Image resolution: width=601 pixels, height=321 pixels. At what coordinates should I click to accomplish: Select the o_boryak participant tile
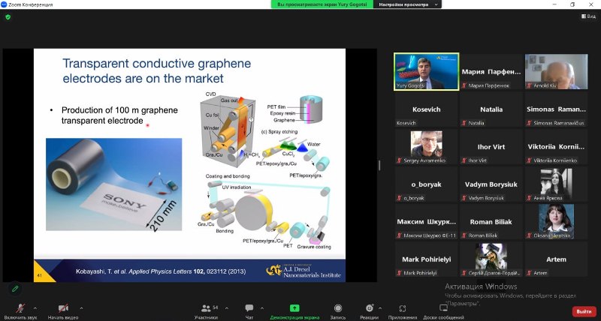[x=426, y=184]
